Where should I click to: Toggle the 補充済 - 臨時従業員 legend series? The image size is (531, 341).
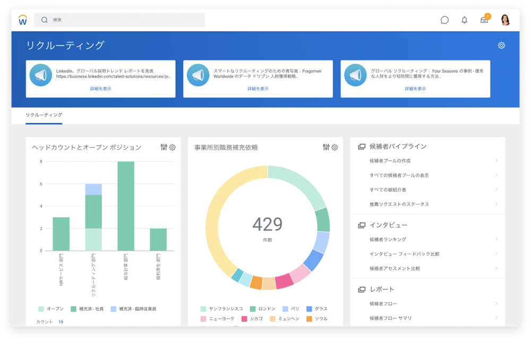coord(133,309)
